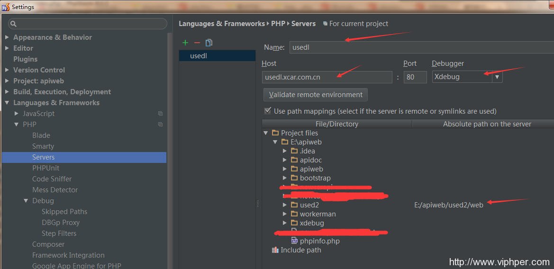This screenshot has height=269, width=554.
Task: Click the PHP breadcrumb in the header
Action: (x=278, y=24)
